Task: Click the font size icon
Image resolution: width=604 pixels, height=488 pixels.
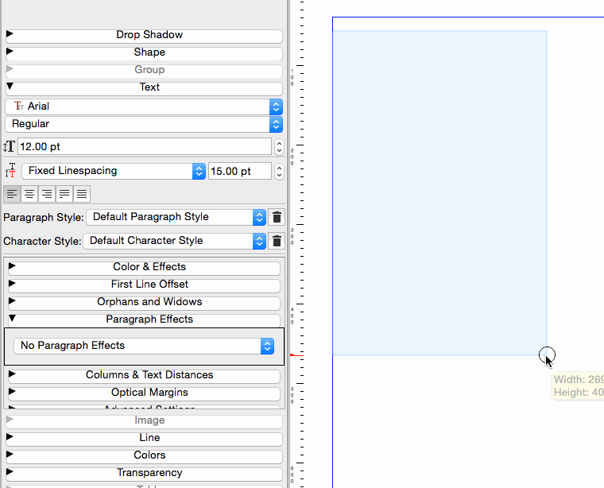Action: point(10,147)
